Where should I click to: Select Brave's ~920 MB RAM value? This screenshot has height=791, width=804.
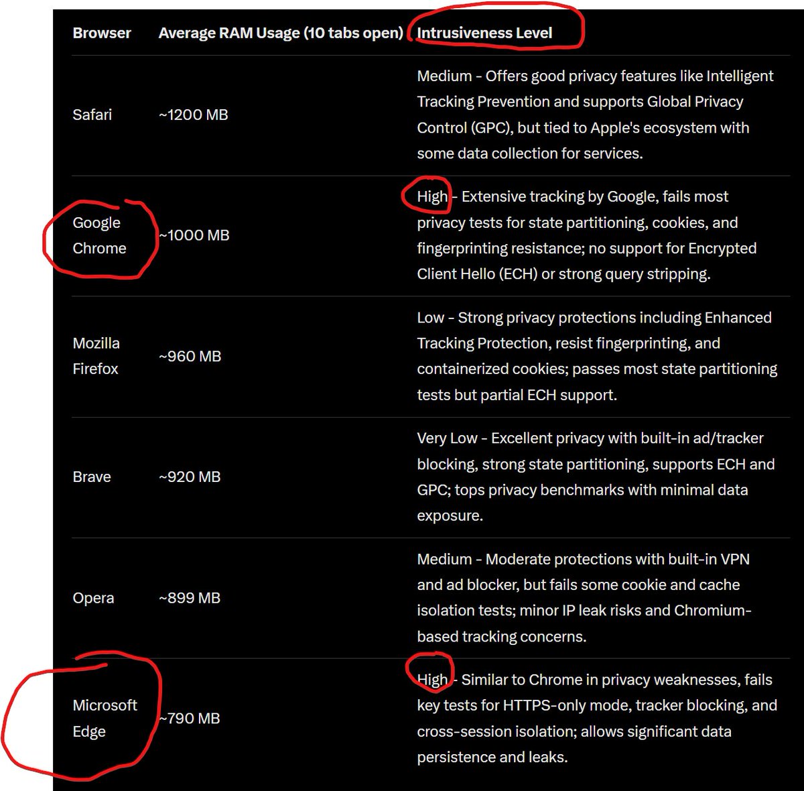pyautogui.click(x=190, y=477)
